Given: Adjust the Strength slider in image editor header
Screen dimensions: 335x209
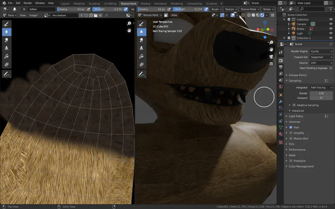Looking at the screenshot, I should tap(108, 9).
